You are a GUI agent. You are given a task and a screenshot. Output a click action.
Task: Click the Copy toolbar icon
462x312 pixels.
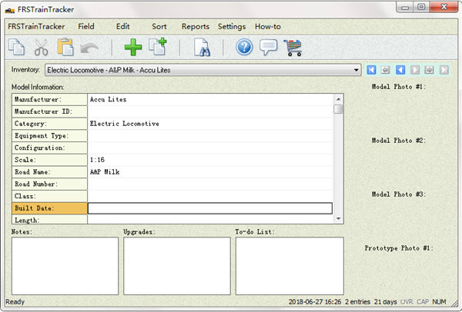click(x=16, y=48)
